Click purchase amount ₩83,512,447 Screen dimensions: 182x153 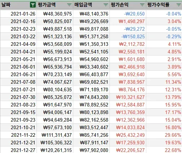94,127
